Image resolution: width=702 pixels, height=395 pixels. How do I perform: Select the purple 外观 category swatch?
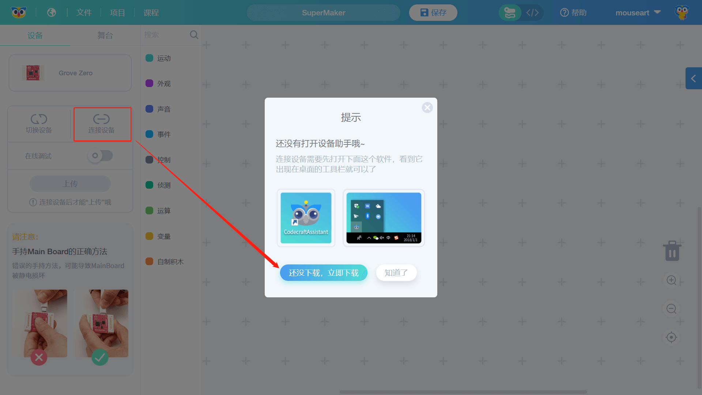[149, 83]
